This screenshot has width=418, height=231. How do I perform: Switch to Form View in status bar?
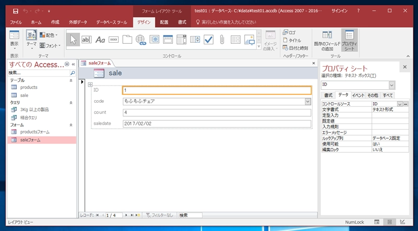tap(377, 222)
